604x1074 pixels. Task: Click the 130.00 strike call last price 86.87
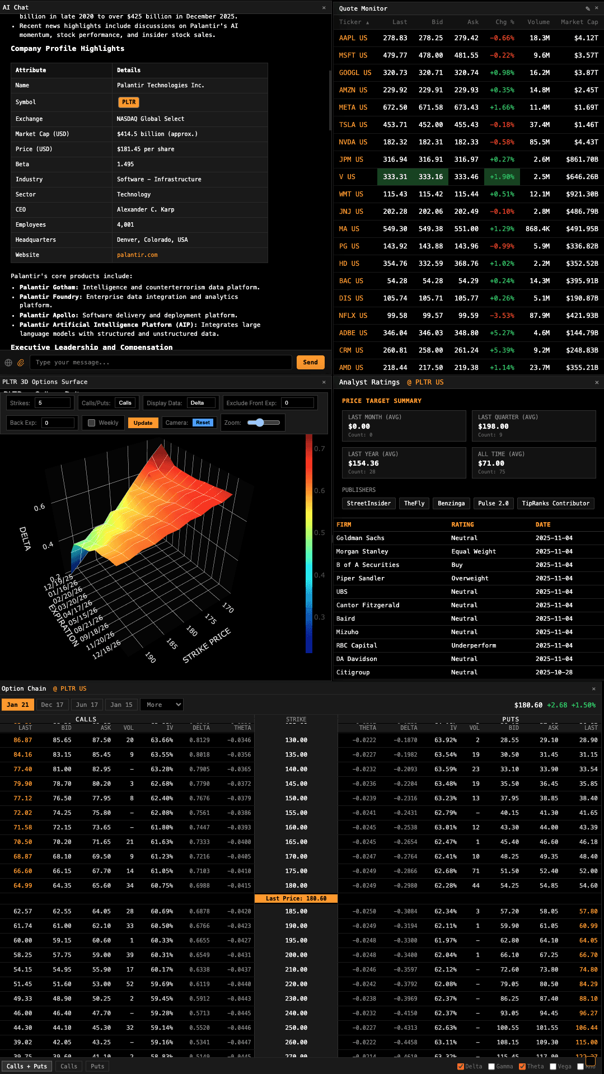pos(23,740)
